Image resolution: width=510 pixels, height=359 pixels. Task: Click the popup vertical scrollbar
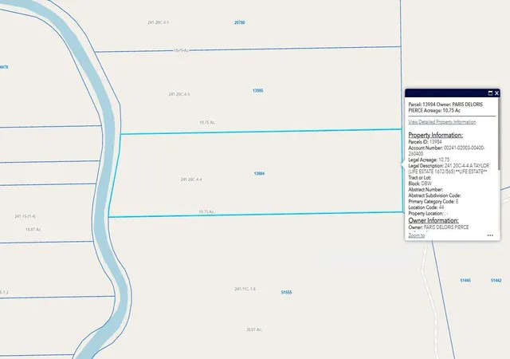(499, 133)
